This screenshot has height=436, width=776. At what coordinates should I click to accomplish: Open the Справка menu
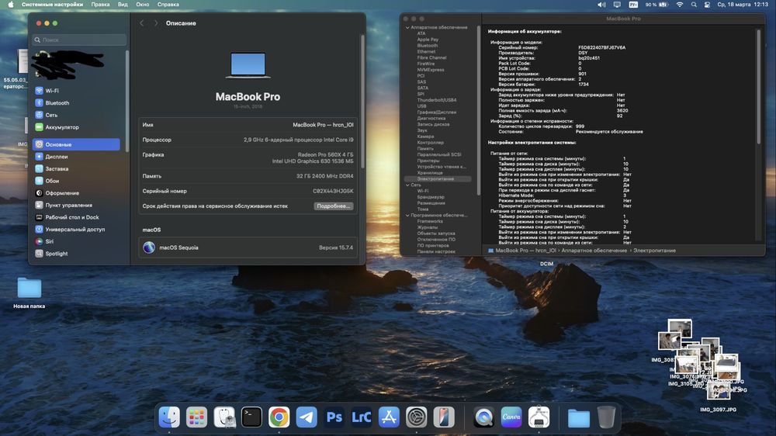168,5
